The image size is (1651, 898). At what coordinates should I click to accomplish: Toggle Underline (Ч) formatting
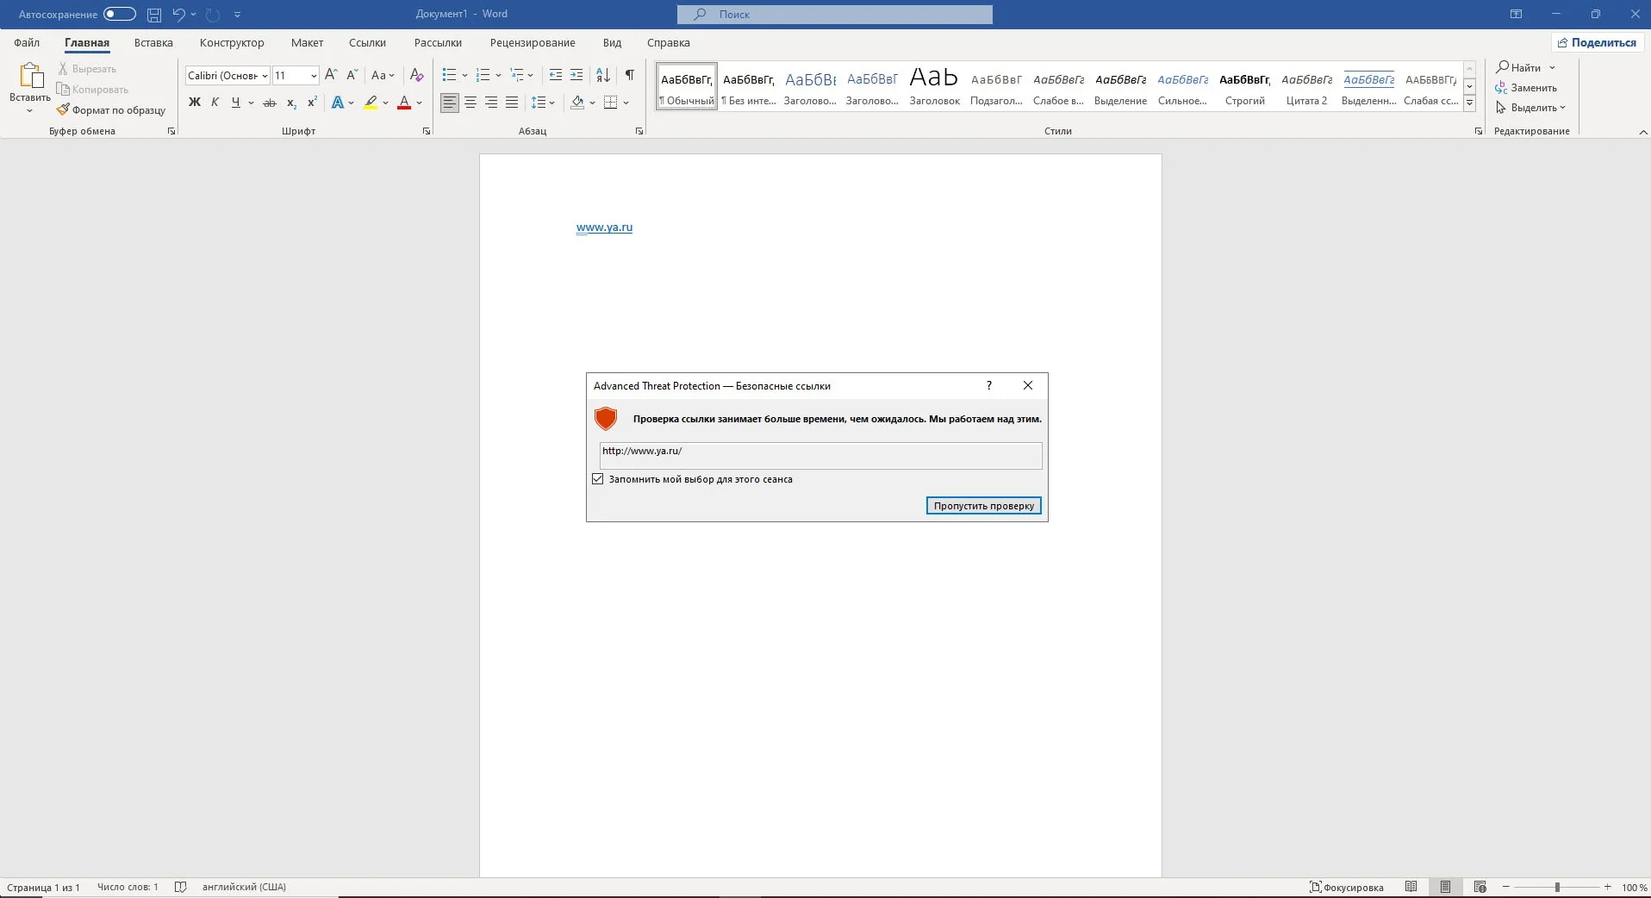(x=236, y=103)
